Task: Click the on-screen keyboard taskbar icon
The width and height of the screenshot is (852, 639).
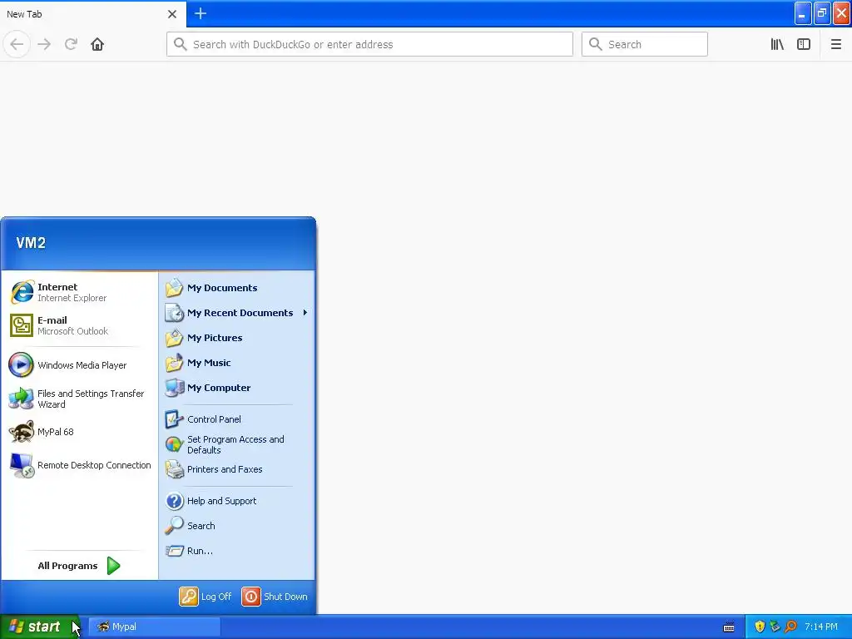Action: pos(729,627)
